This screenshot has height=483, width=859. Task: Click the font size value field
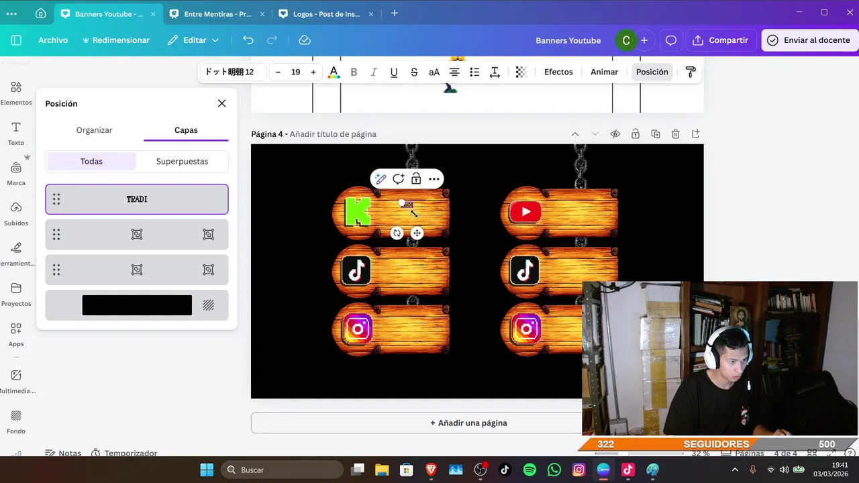point(295,72)
